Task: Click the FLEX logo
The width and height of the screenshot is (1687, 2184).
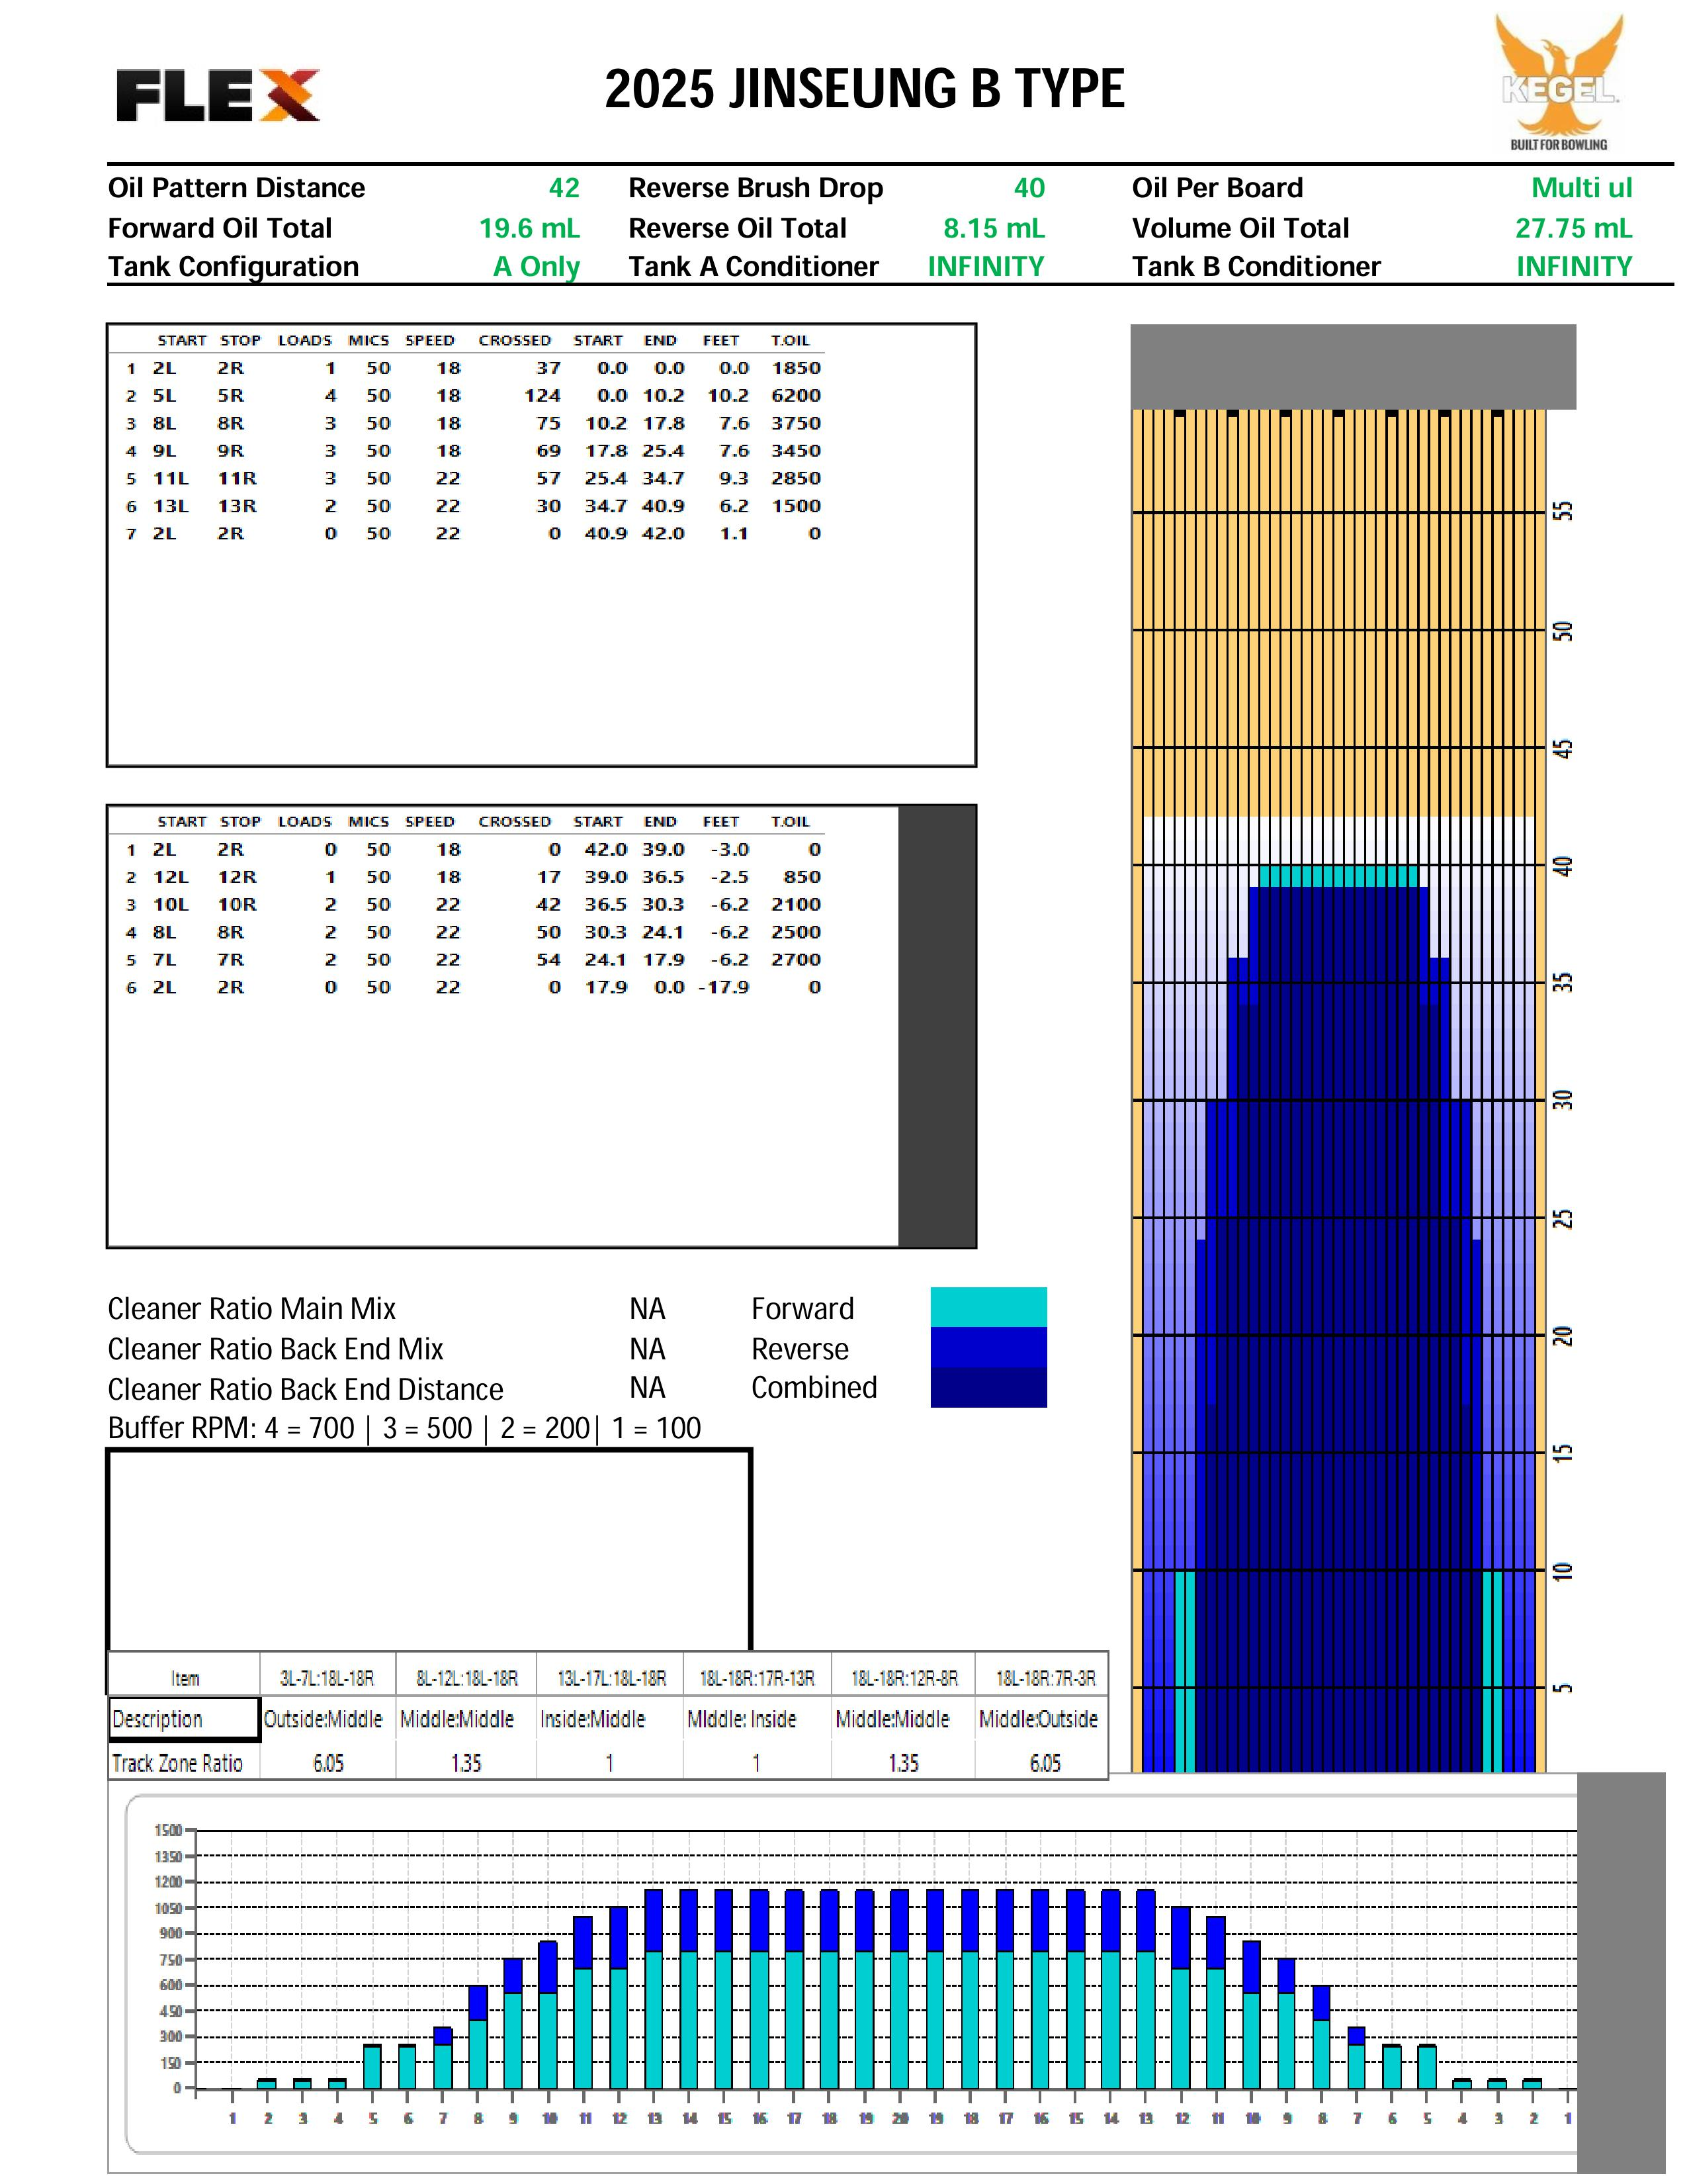Action: tap(218, 95)
